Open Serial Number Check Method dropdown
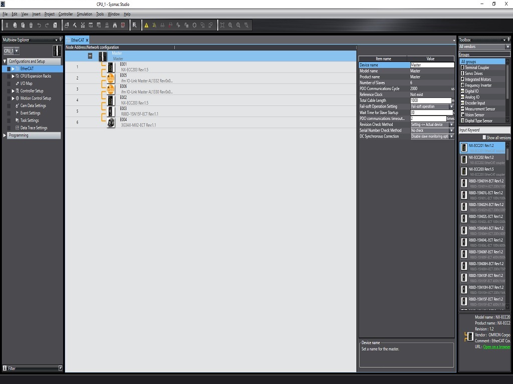This screenshot has width=513, height=384. (x=451, y=130)
